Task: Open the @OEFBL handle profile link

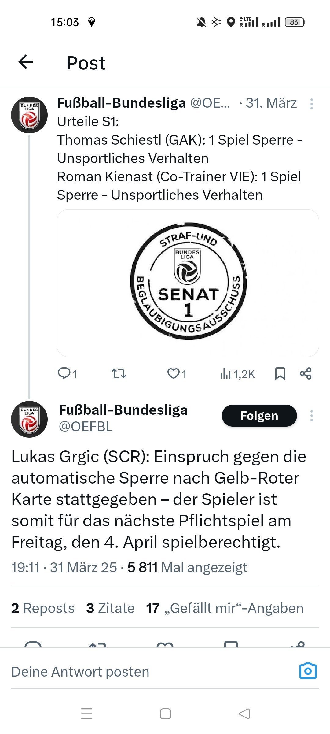Action: 86,427
